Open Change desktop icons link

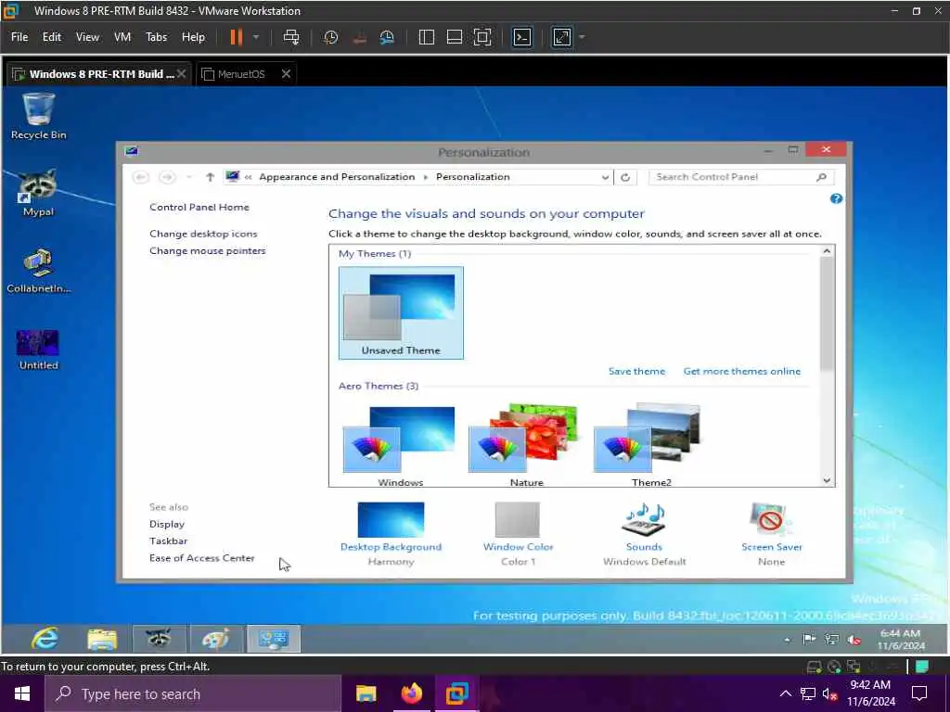point(203,234)
